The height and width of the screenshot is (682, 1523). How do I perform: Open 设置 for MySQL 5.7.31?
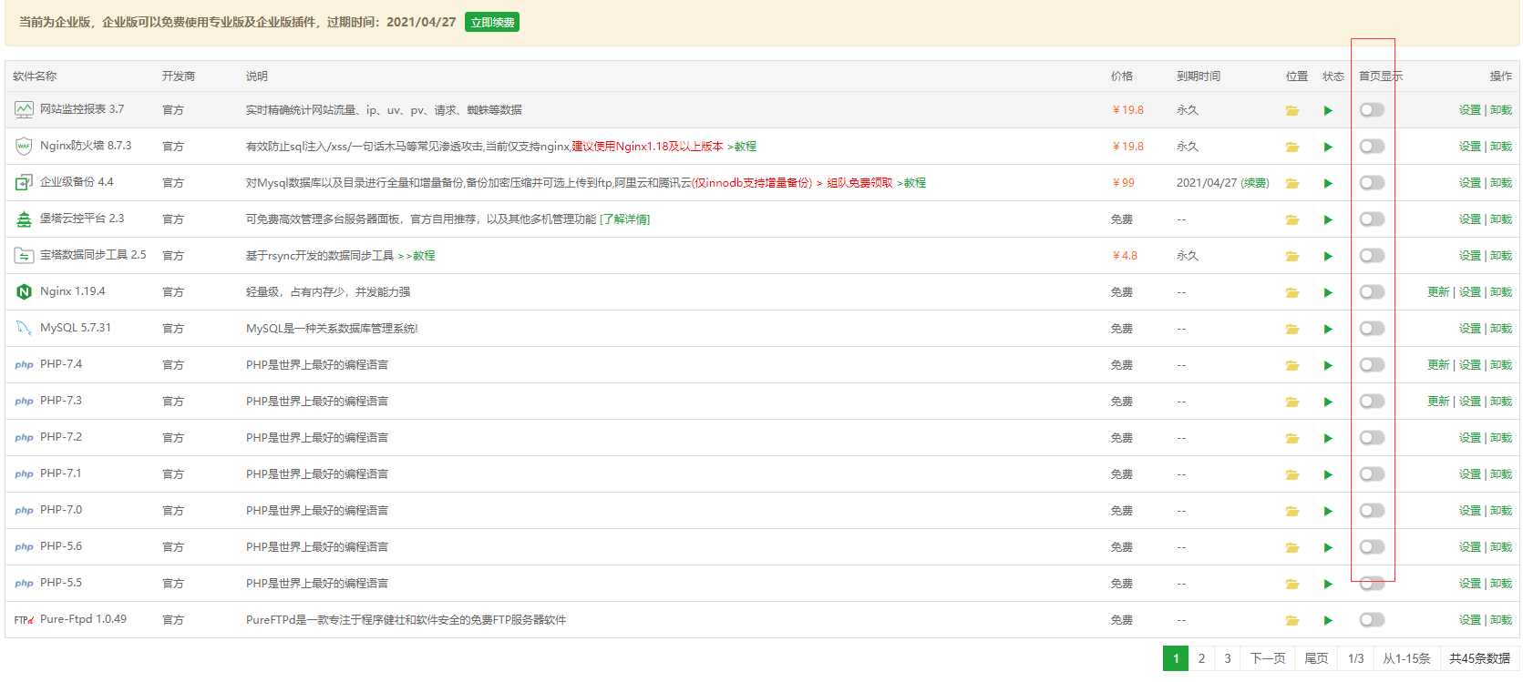coord(1470,329)
